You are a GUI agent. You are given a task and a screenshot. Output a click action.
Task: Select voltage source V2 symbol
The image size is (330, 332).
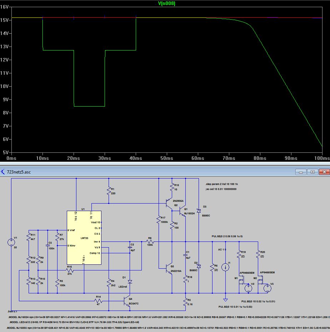(249, 288)
